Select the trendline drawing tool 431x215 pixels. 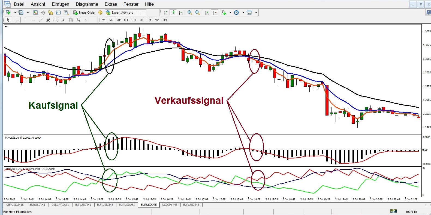point(41,20)
